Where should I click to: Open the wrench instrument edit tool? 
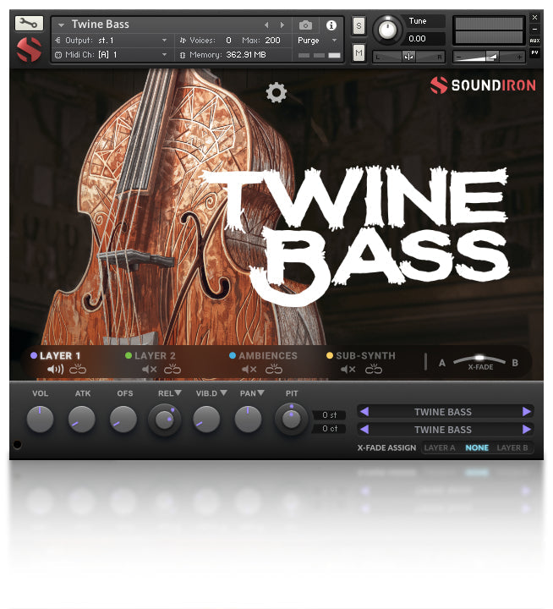(29, 24)
